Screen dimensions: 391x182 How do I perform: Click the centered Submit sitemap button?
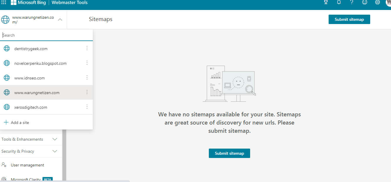[229, 153]
